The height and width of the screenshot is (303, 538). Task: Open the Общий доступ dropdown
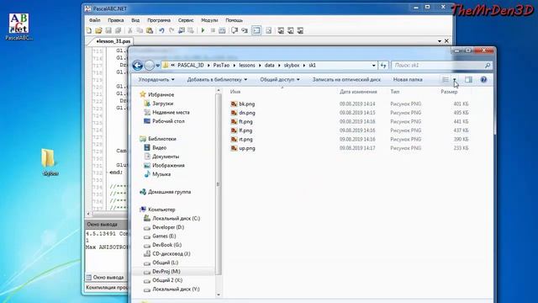[280, 80]
